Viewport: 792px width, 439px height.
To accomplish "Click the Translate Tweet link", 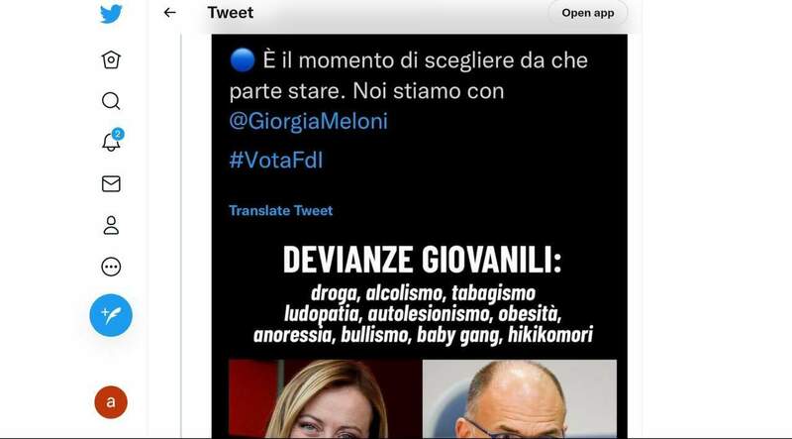I will pyautogui.click(x=281, y=210).
